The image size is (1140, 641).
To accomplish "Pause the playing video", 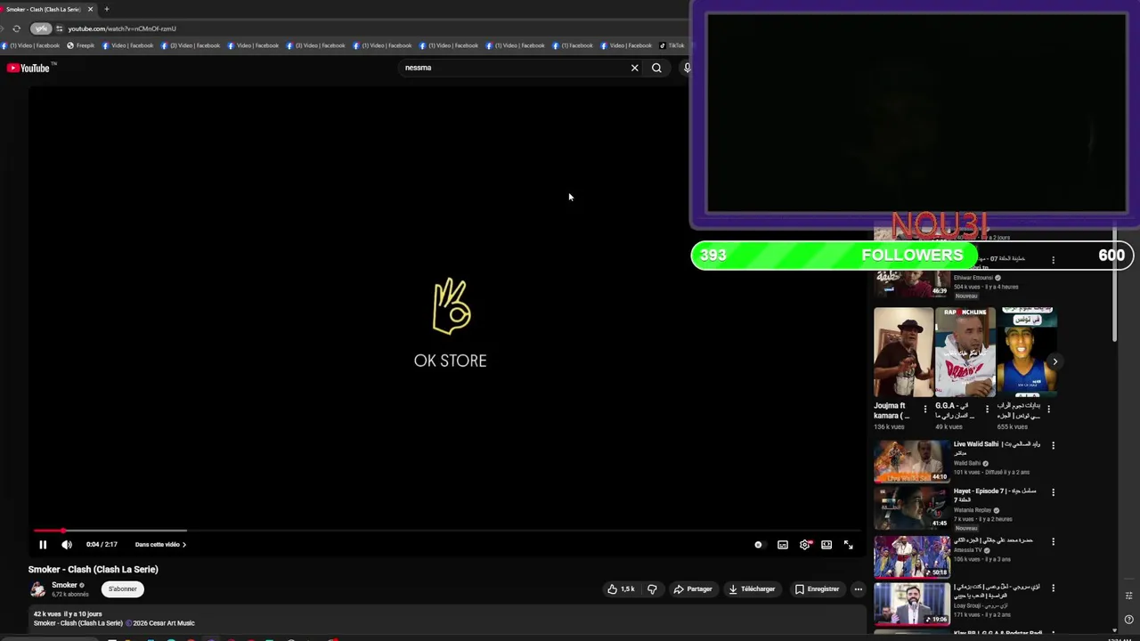I will point(43,545).
